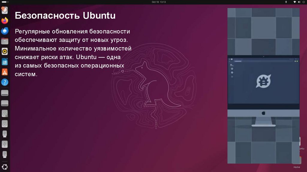Click the text line "Минимальное количество уязвимостей"
This screenshot has height=172, width=307.
pyautogui.click(x=73, y=48)
